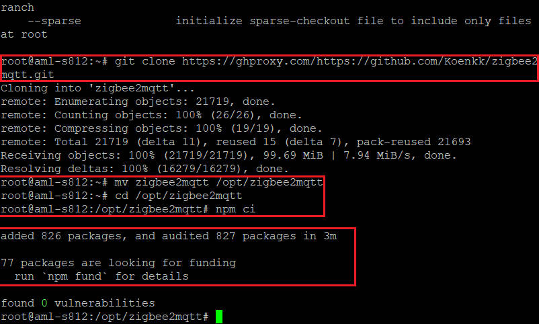Click 'Receiving objects: 100% (21719/21719)' line

coord(229,155)
